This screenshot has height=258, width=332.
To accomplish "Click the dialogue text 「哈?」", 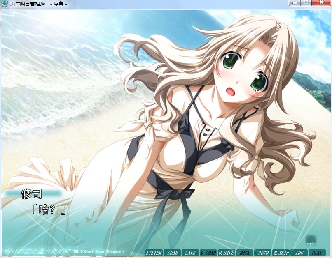I will (49, 210).
